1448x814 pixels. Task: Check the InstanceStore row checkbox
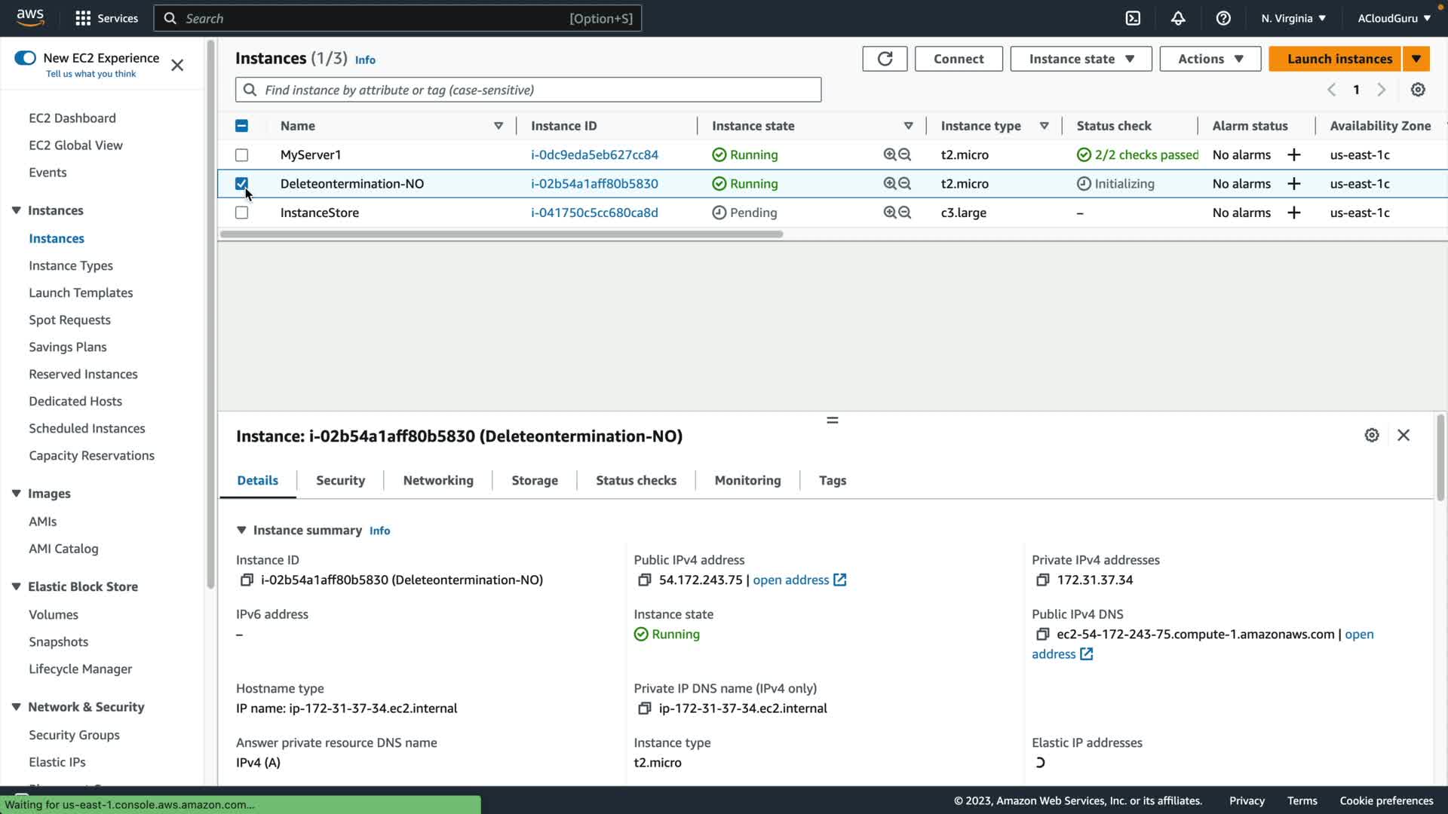click(241, 213)
